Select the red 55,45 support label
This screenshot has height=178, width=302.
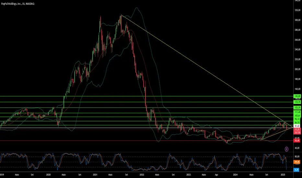[x=297, y=141]
